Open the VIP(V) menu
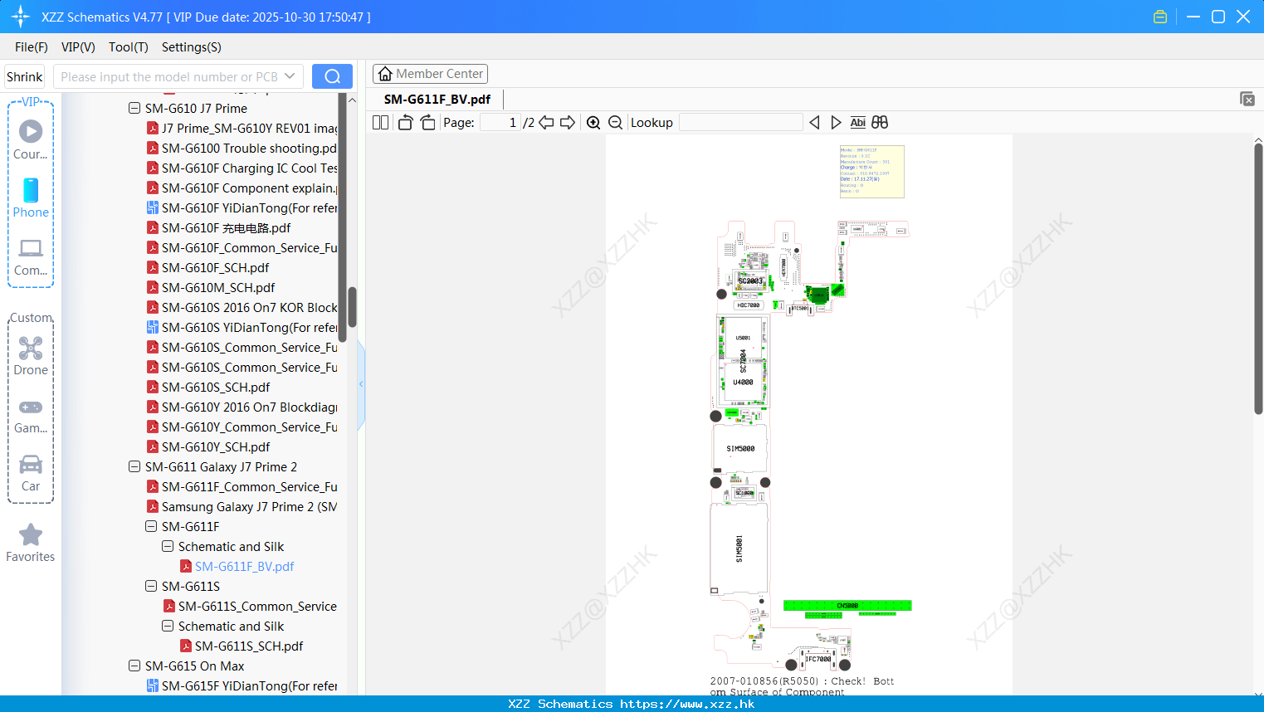Screen dimensions: 1264x712 78,47
